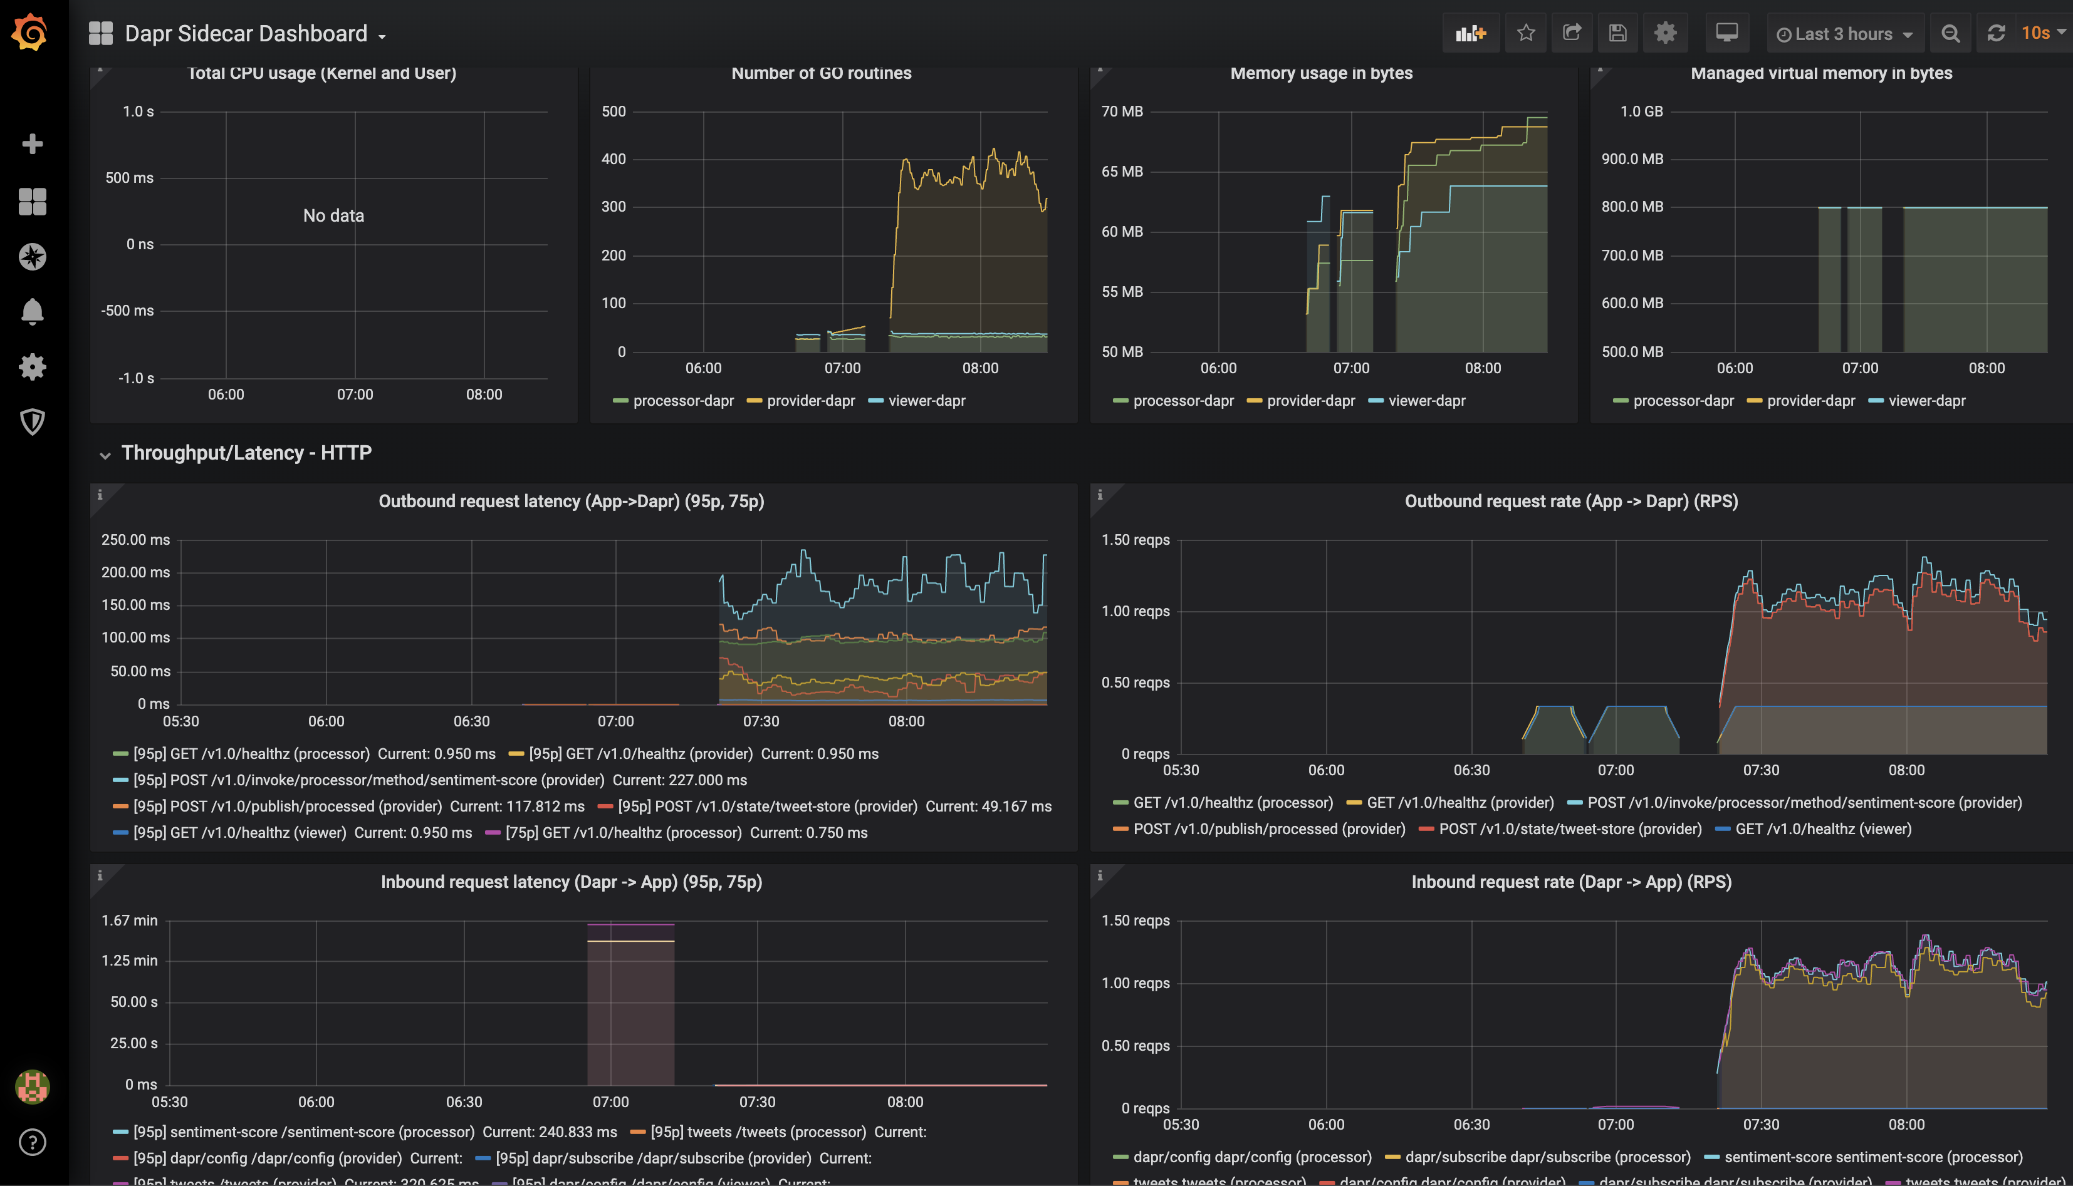Toggle dapr/subscribe (processor) inbound rate series

tap(1547, 1157)
